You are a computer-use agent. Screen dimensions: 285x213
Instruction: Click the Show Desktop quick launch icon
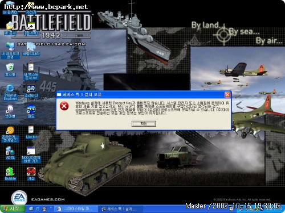click(31, 209)
